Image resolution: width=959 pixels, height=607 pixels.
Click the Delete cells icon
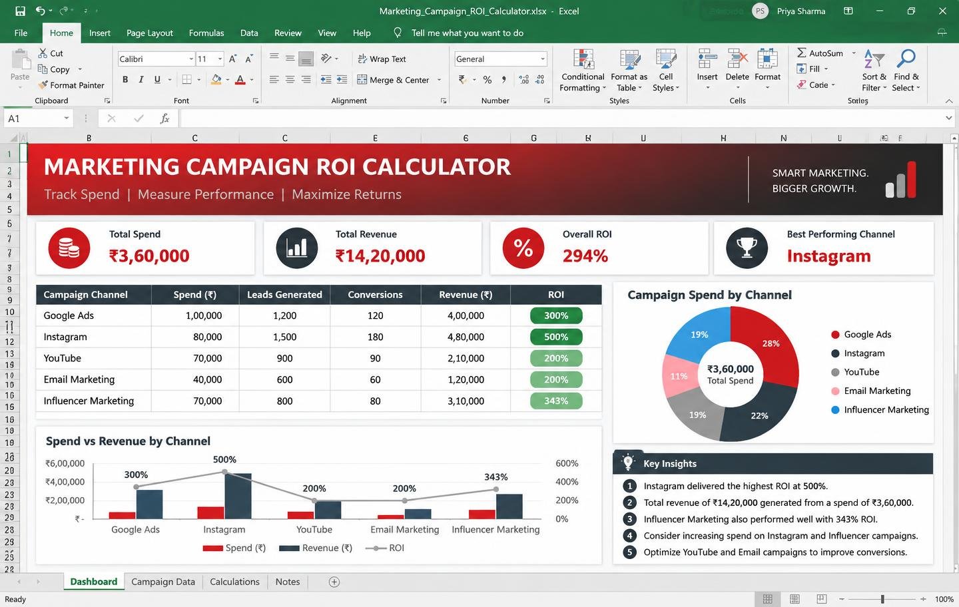click(x=737, y=59)
